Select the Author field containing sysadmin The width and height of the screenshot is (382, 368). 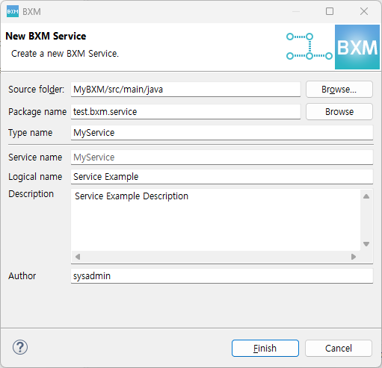point(222,276)
